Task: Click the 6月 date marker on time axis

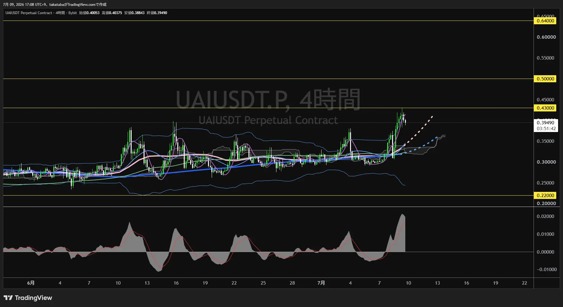Action: [x=31, y=283]
